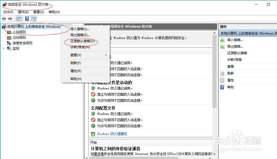Click the 入站规则 icon in tree
The width and height of the screenshot is (277, 159).
coord(9,32)
